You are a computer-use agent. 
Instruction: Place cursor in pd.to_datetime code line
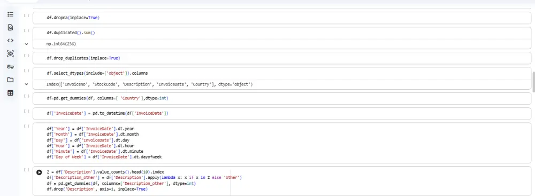coord(108,113)
